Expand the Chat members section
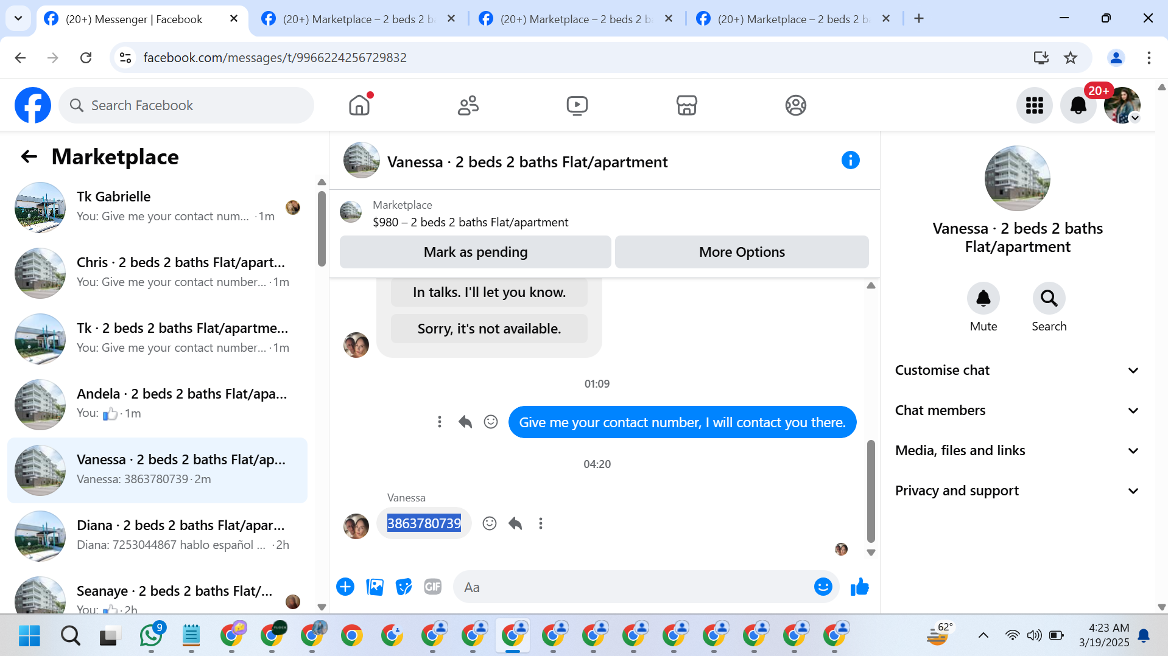 pos(1016,410)
